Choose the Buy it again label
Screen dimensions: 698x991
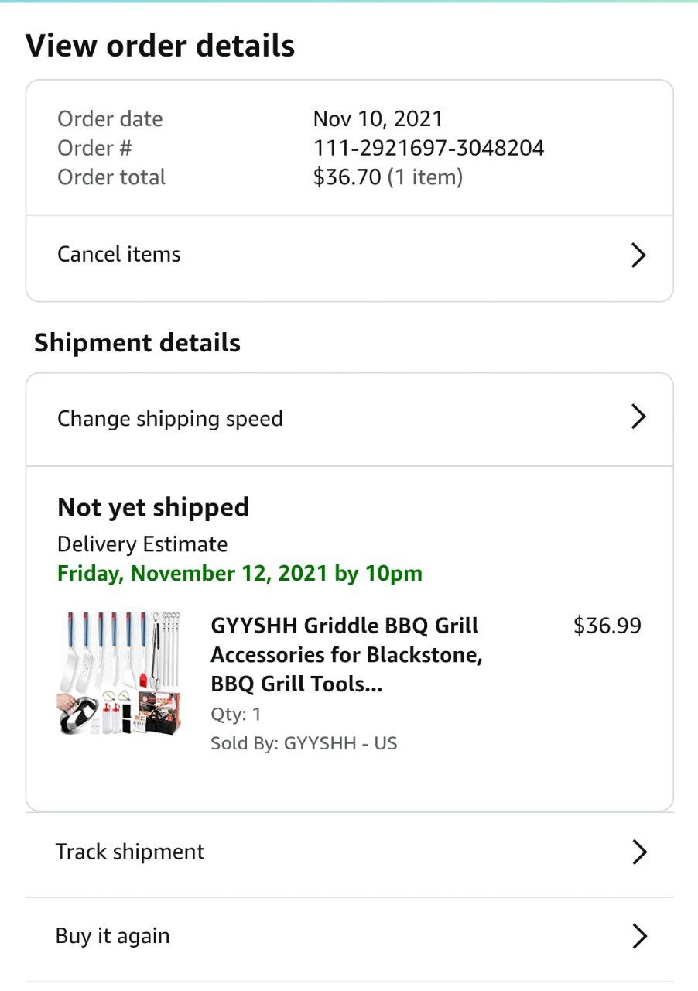coord(112,936)
